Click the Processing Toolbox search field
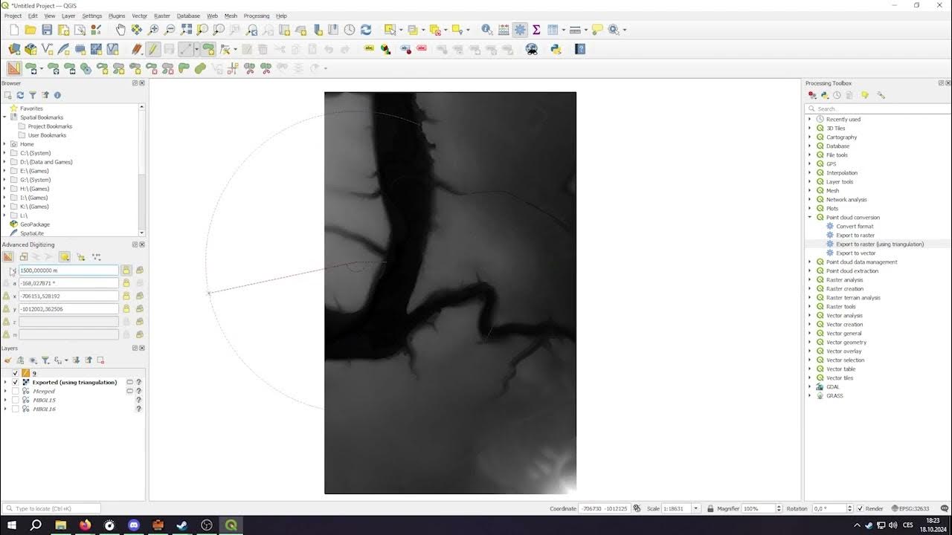This screenshot has width=952, height=535. tap(878, 108)
